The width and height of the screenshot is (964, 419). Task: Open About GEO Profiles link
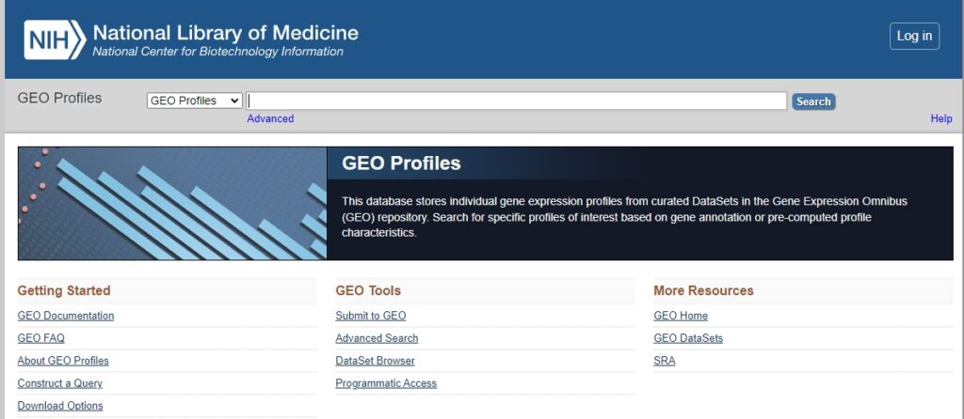click(x=63, y=361)
